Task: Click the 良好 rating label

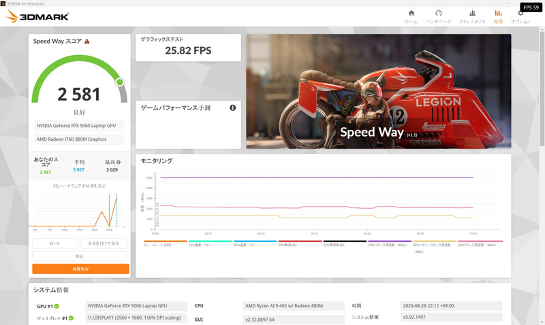Action: click(x=79, y=112)
